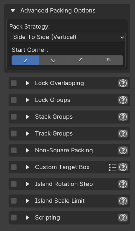The width and height of the screenshot is (135, 231).
Task: Select the bottom-left start corner arrow
Action: pos(25,60)
